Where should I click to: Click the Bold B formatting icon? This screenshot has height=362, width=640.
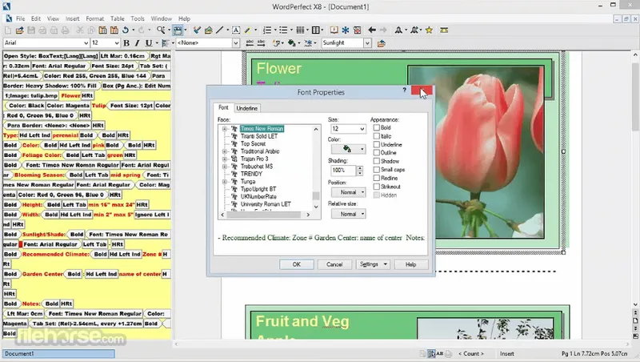coord(126,43)
